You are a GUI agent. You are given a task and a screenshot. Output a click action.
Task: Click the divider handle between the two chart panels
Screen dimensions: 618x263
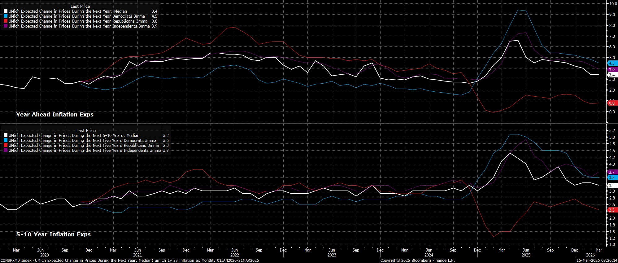tap(309, 124)
